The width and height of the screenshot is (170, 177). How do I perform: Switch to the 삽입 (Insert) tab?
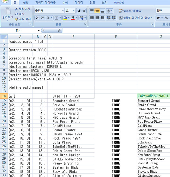pos(26,2)
